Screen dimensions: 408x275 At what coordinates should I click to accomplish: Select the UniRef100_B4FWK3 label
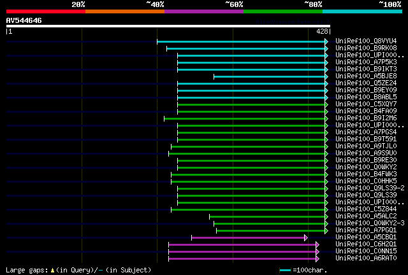point(366,174)
